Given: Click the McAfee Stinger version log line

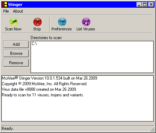Looking at the screenshot, I should (49, 78).
